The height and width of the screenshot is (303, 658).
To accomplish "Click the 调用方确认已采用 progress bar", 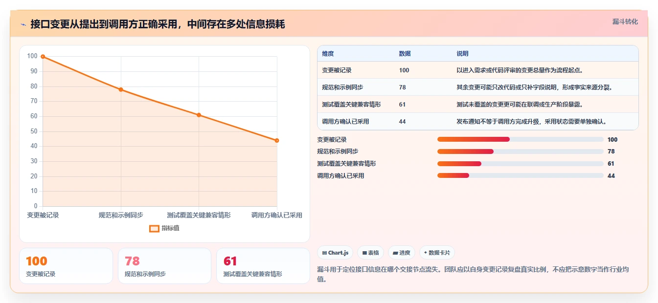I will point(520,176).
